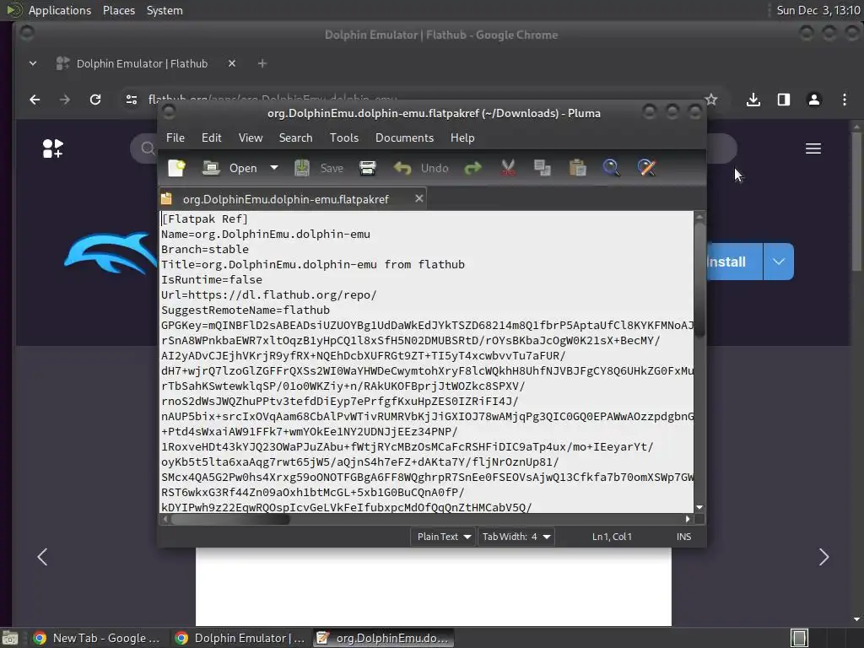The width and height of the screenshot is (864, 648).
Task: Switch to New Tab - Google taskbar window
Action: [96, 638]
